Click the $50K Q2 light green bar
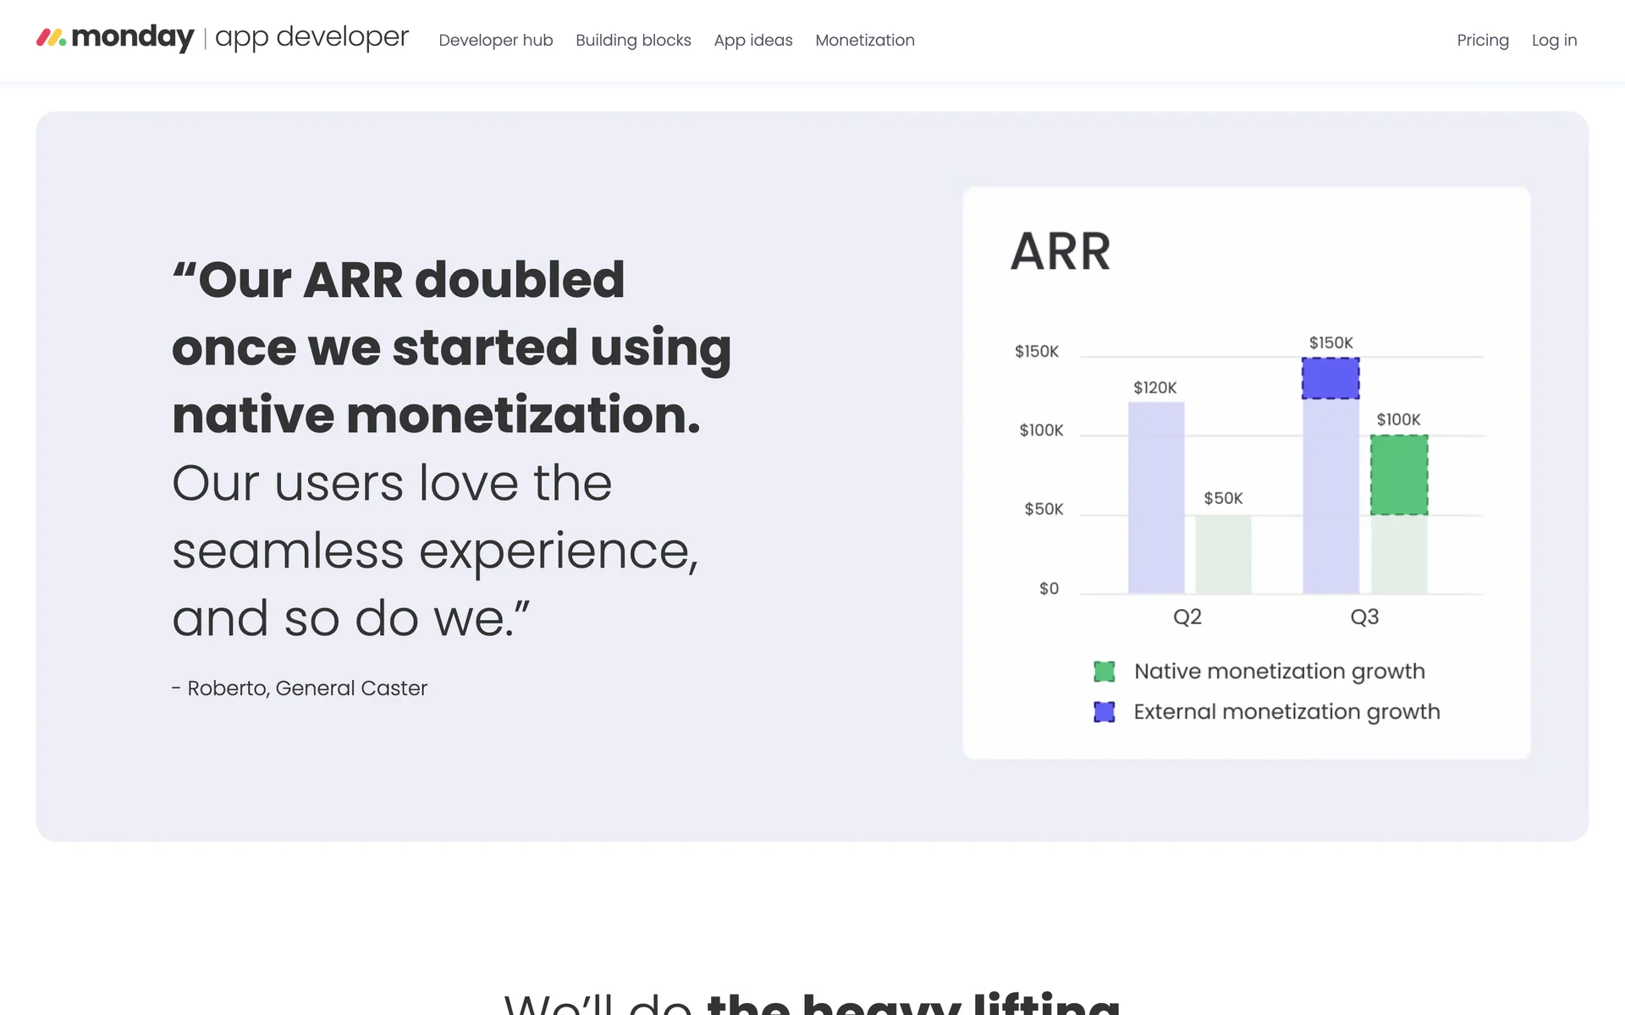1625x1015 pixels. click(x=1222, y=554)
